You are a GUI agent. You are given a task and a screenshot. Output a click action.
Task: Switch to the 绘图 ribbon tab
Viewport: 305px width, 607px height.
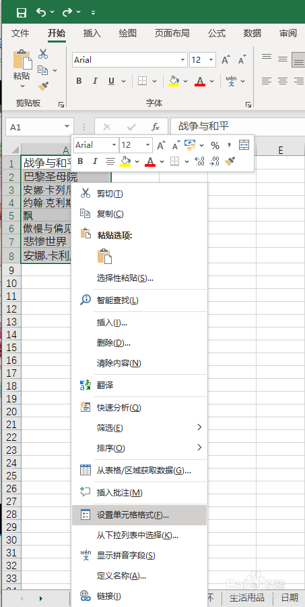pos(128,33)
